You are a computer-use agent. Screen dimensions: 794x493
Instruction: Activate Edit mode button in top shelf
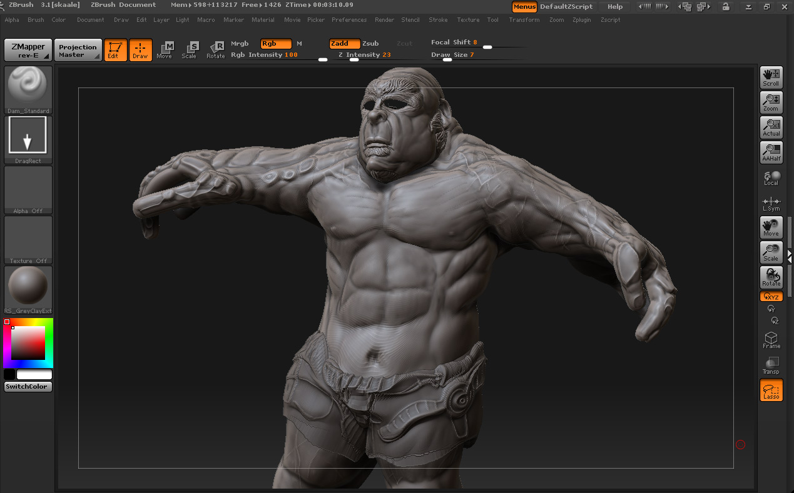click(116, 50)
